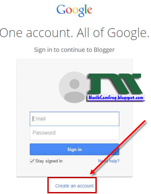Click the red arrowhead pointing at Create an account
This screenshot has width=151, height=194.
(93, 171)
